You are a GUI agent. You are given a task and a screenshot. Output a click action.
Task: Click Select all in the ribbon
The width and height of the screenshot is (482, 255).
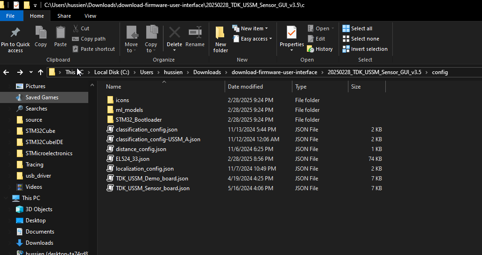coord(357,28)
